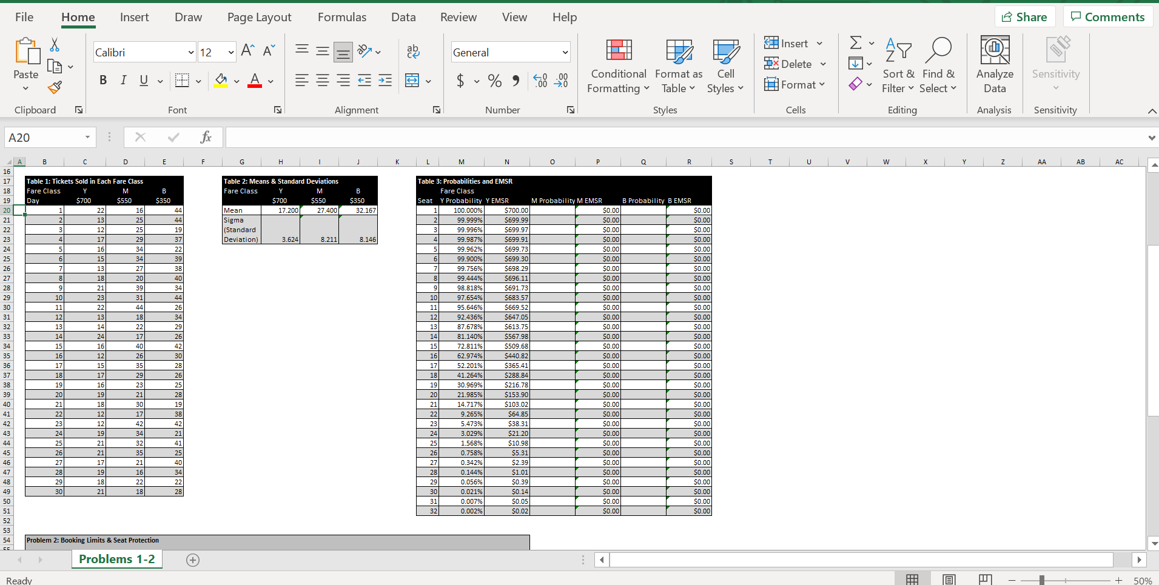Open the Font Size dropdown
The height and width of the screenshot is (585, 1159).
(x=230, y=52)
